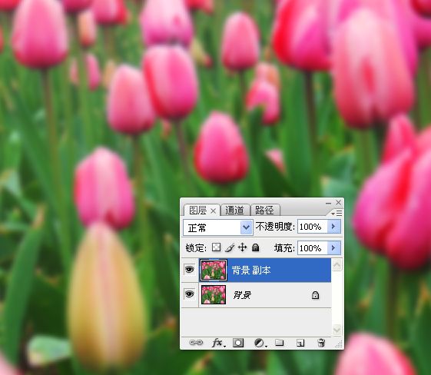Toggle lock all padlock icon
Image resolution: width=431 pixels, height=375 pixels.
click(255, 247)
